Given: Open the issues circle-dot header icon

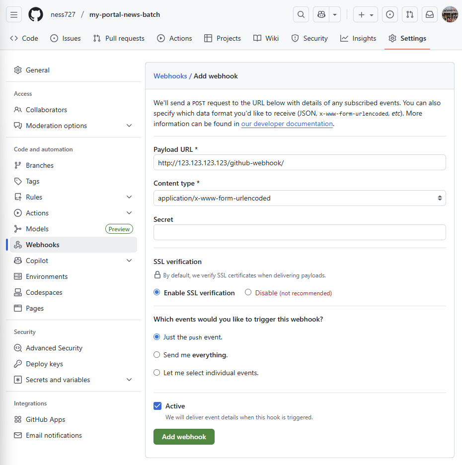Looking at the screenshot, I should (390, 14).
